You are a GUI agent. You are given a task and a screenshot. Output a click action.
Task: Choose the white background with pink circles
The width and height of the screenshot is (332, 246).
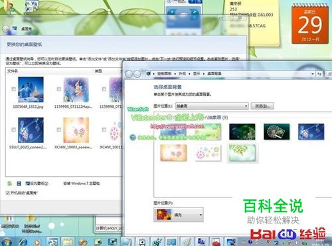[x=208, y=153]
